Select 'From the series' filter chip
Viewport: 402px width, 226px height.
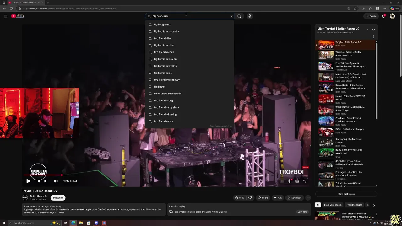click(x=354, y=205)
